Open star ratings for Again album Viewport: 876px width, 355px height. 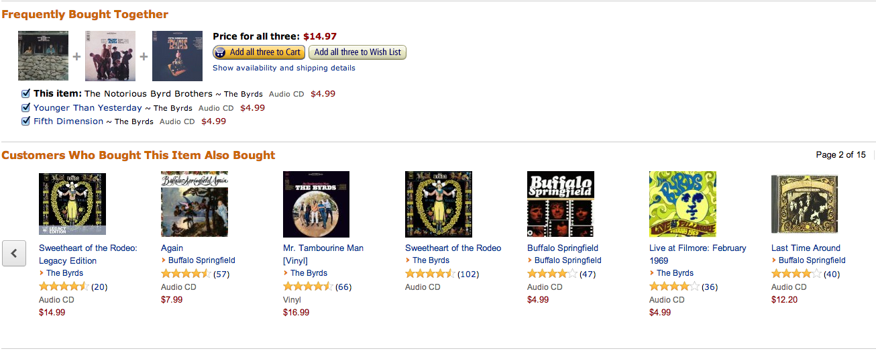(186, 274)
